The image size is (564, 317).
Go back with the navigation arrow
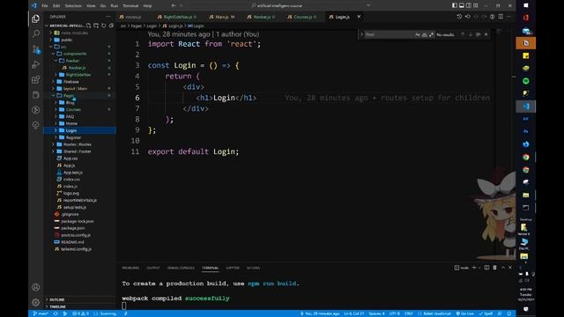tap(174, 5)
